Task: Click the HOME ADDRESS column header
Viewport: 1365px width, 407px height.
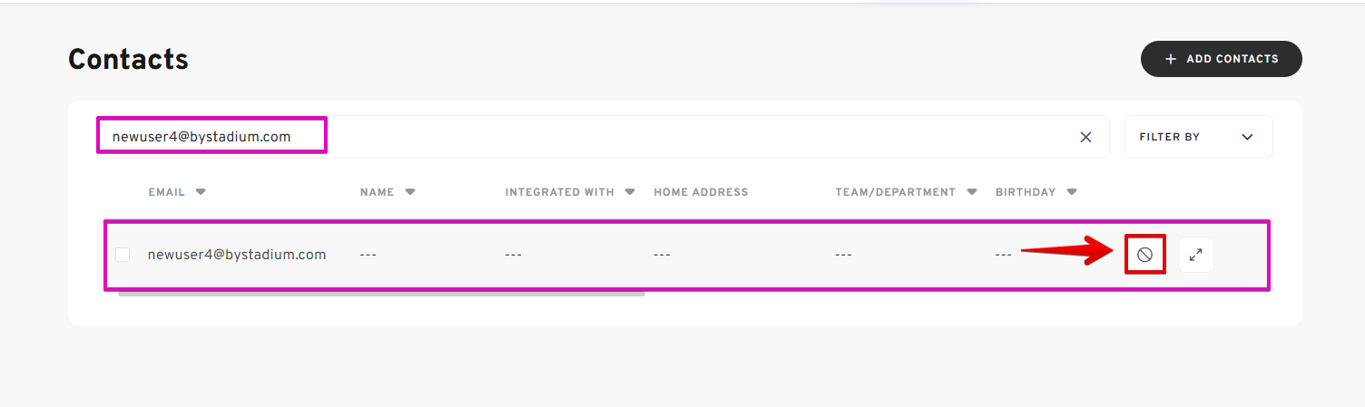Action: pyautogui.click(x=701, y=192)
